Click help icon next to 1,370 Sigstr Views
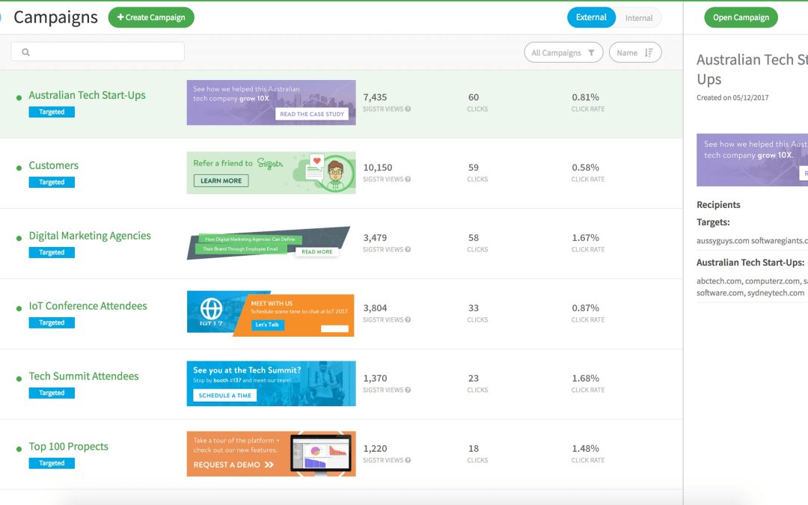The image size is (808, 505). tap(408, 390)
